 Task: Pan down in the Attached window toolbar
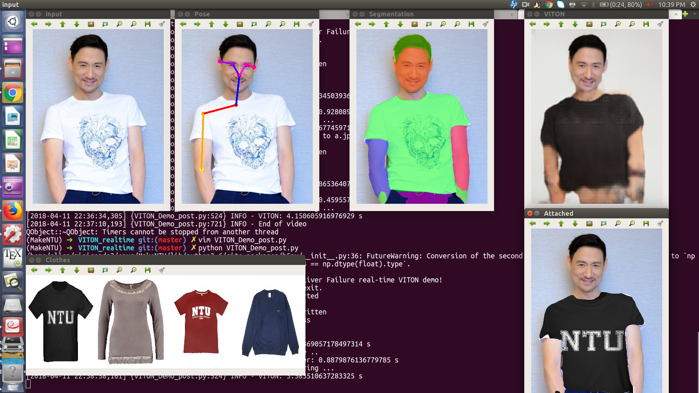575,223
